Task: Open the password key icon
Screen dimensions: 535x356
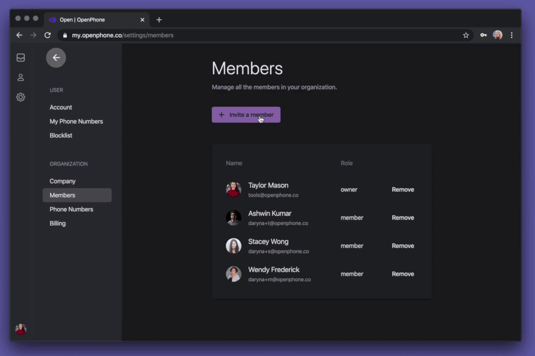Action: tap(483, 35)
